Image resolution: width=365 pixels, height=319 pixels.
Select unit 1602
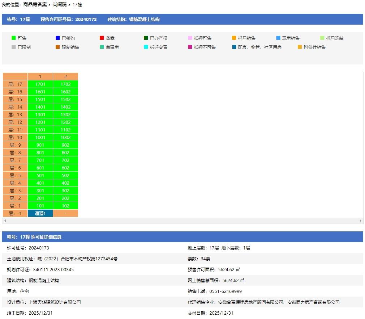(x=66, y=92)
